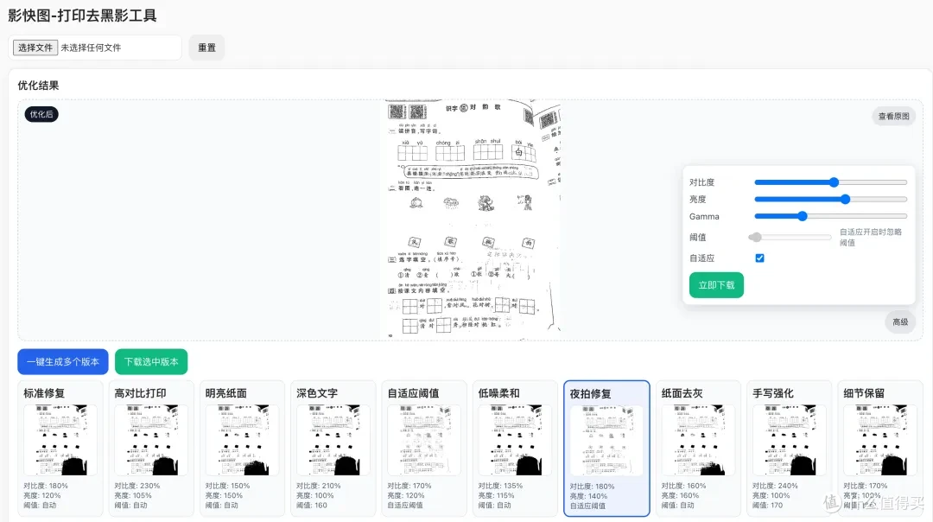Click the 未选择任何文件 text
Image resolution: width=933 pixels, height=522 pixels.
(x=91, y=48)
